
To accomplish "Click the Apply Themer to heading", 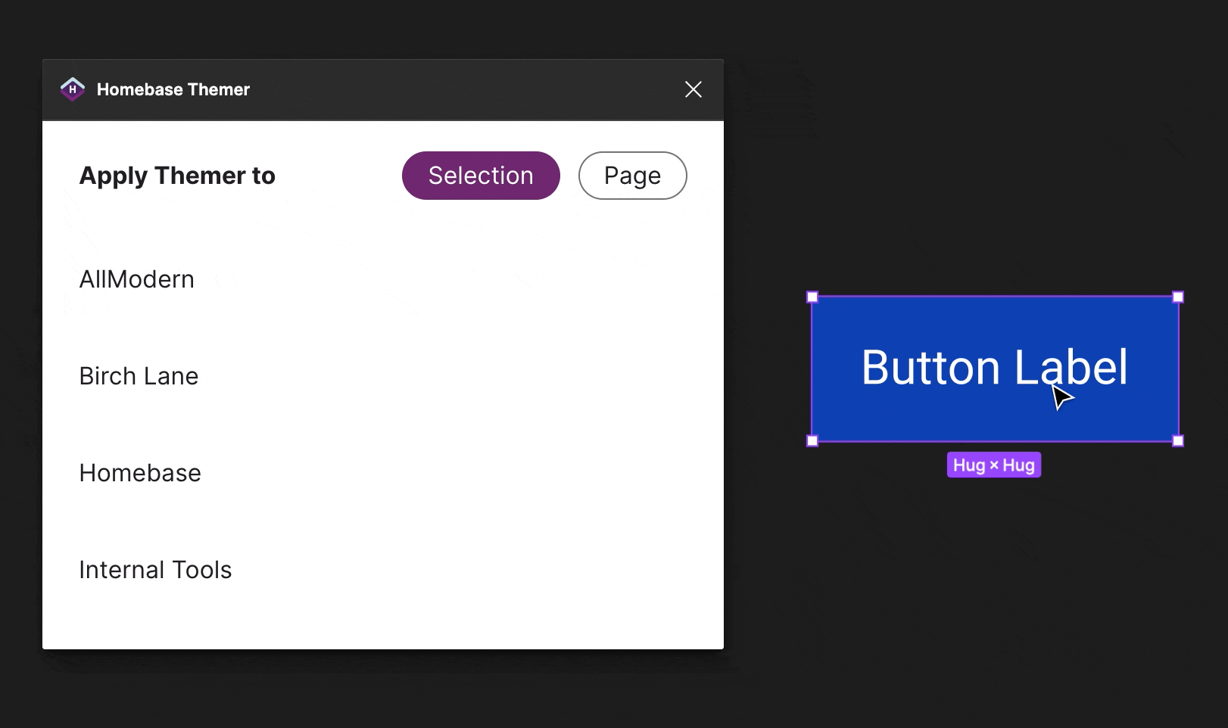I will point(177,175).
